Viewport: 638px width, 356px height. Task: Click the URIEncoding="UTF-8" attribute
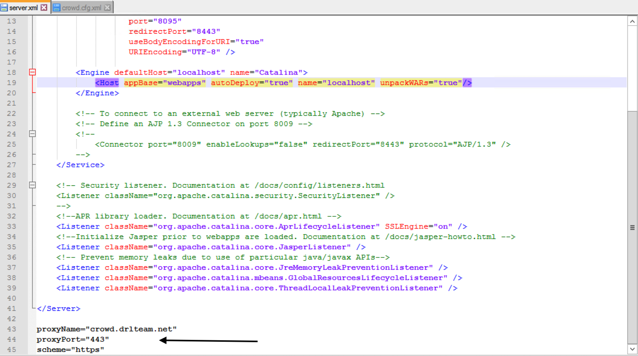click(x=174, y=52)
